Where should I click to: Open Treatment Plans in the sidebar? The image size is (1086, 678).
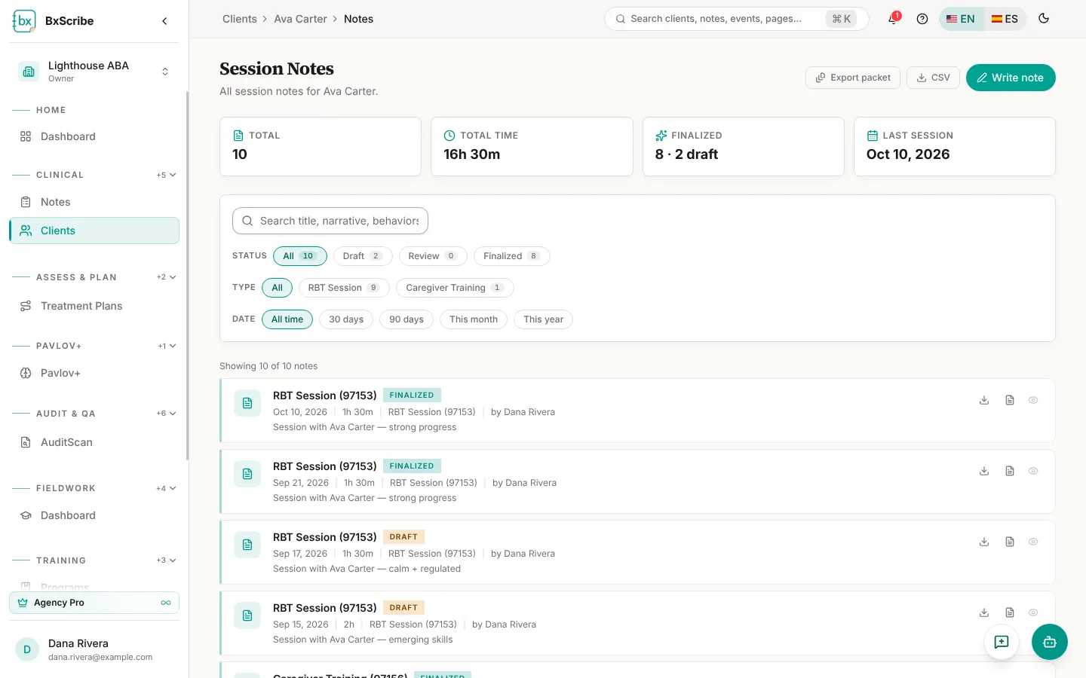pos(94,306)
